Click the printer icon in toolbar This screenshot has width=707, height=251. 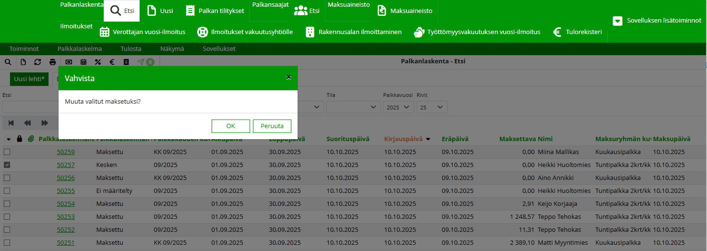tap(53, 62)
